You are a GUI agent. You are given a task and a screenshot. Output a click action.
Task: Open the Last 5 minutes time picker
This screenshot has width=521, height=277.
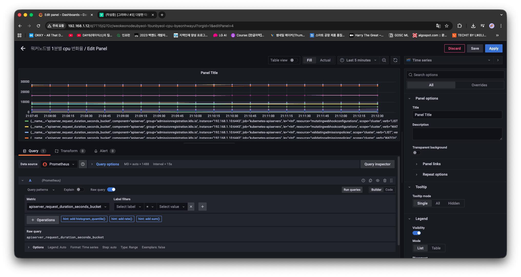point(358,60)
